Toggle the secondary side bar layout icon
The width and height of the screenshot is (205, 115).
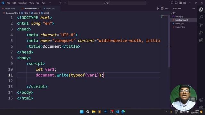tap(180, 3)
